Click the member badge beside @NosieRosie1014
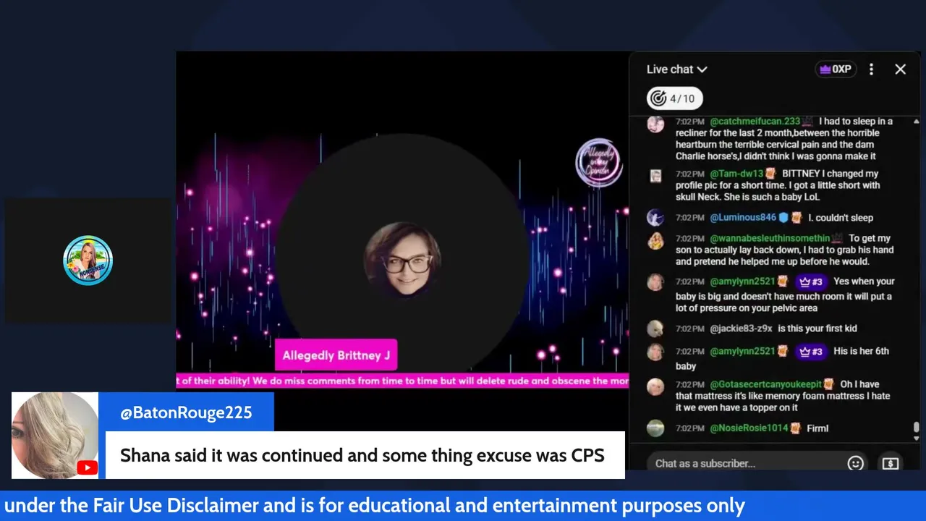The image size is (926, 521). point(796,428)
